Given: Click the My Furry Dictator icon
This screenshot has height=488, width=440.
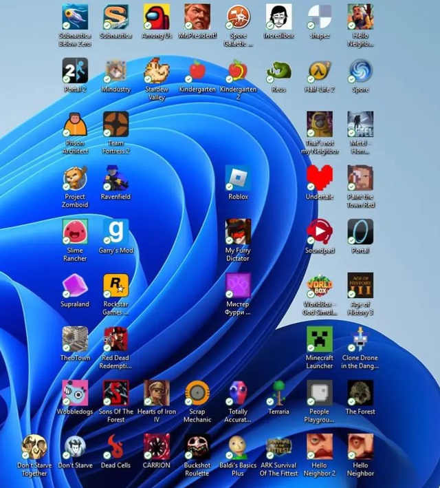Looking at the screenshot, I should click(238, 232).
